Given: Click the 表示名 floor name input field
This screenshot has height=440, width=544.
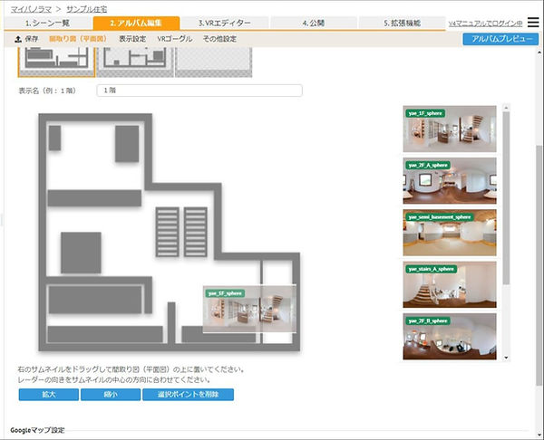Looking at the screenshot, I should (x=199, y=91).
